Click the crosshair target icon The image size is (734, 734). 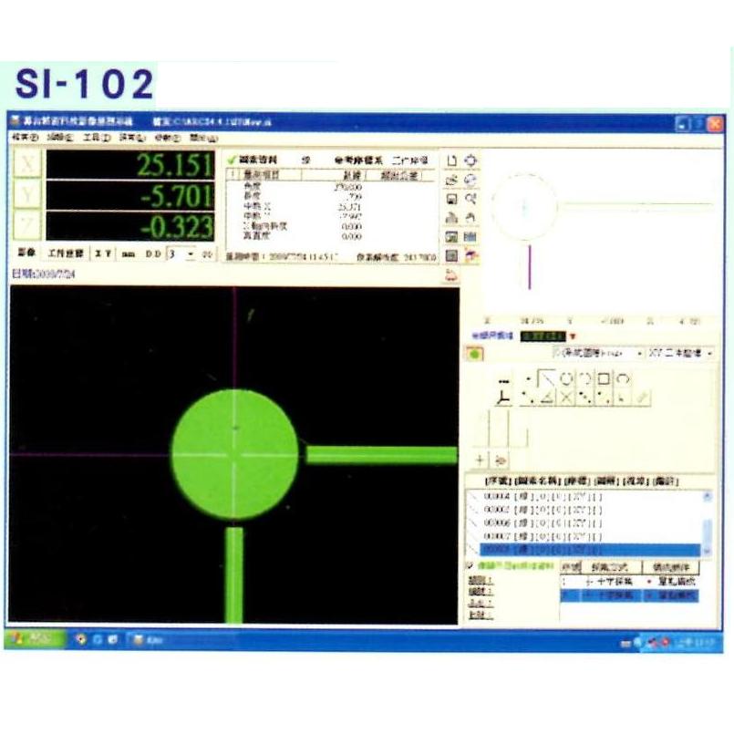tap(470, 160)
